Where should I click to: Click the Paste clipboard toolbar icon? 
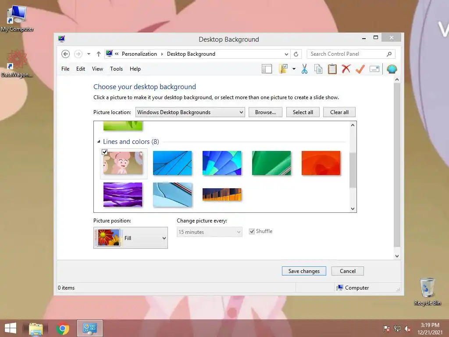tap(332, 69)
